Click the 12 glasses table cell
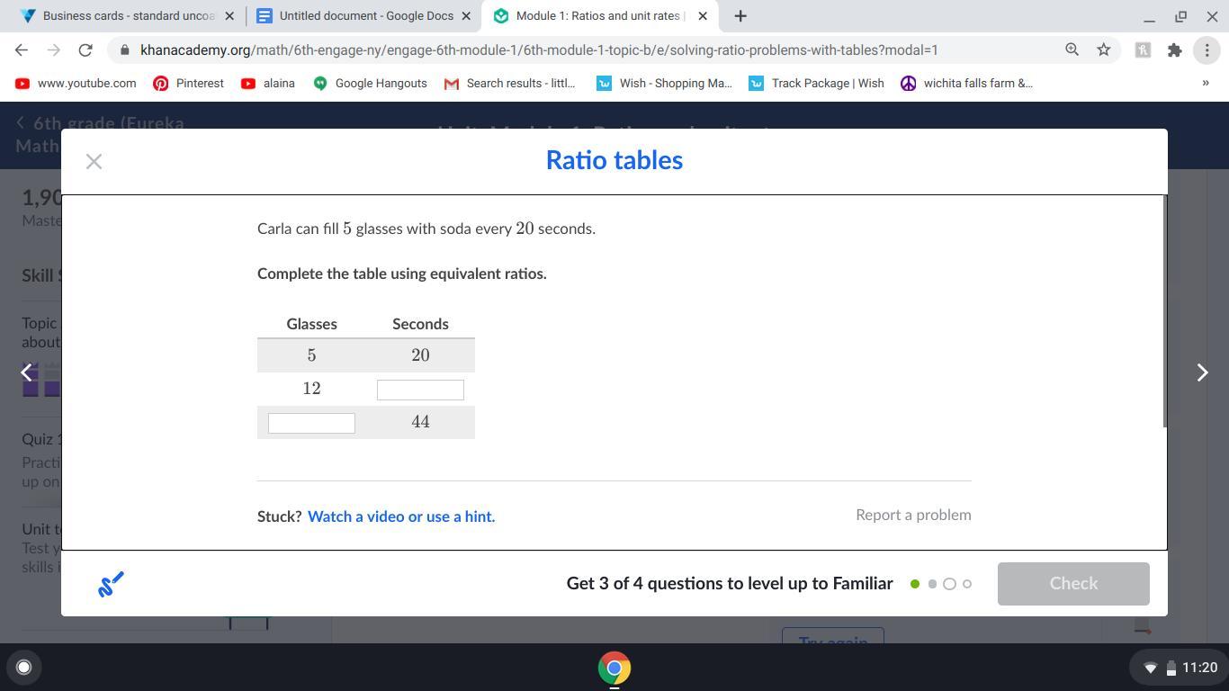 [311, 389]
